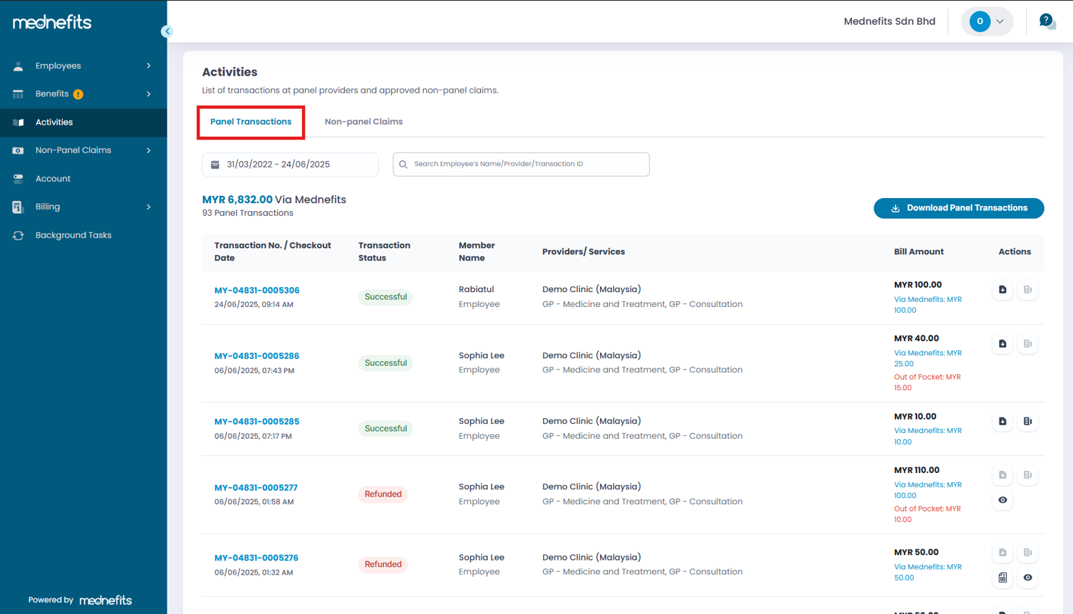1073x614 pixels.
Task: Click MYR 110.00 bill amount
Action: [x=916, y=470]
